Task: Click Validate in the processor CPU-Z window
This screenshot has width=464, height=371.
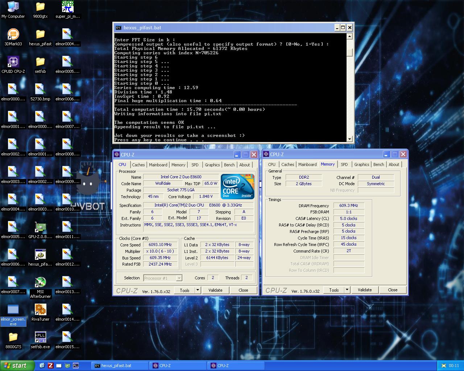Action: [215, 290]
